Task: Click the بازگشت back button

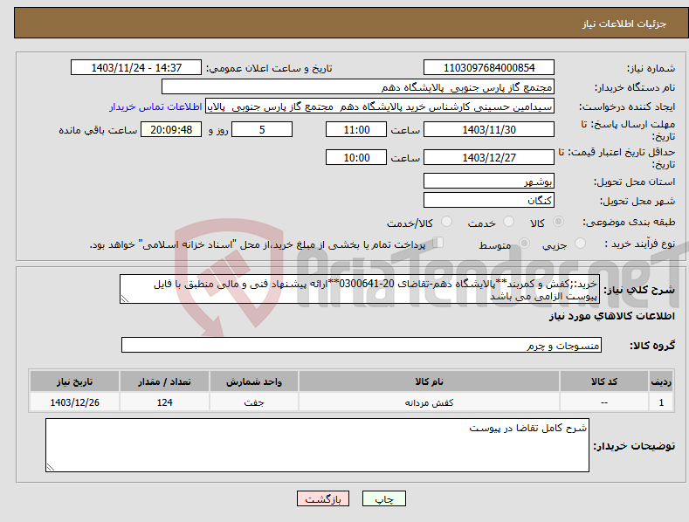Action: 323,498
